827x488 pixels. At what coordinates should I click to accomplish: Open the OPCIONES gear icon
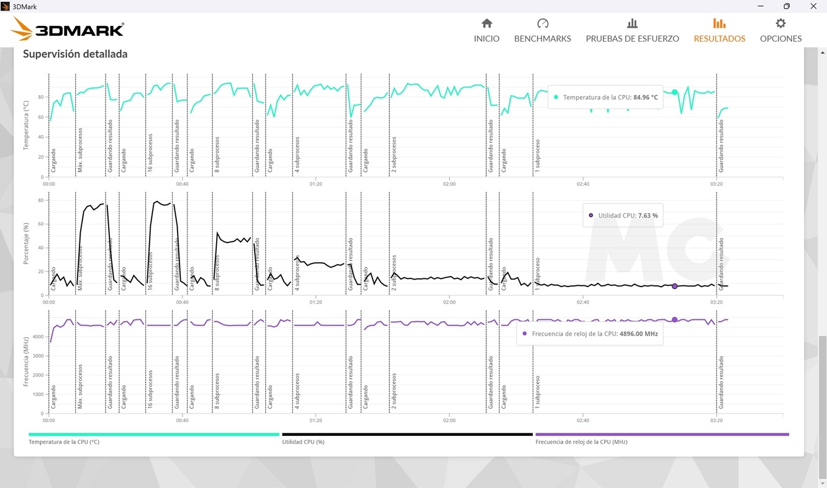pos(780,24)
